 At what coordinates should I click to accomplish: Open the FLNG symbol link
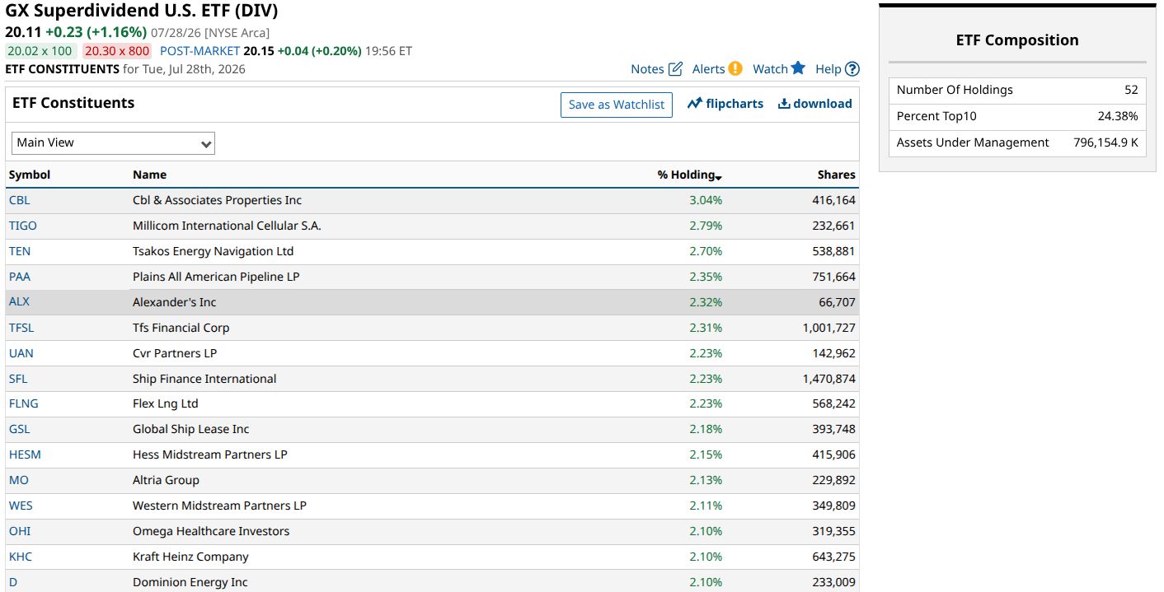[x=24, y=403]
